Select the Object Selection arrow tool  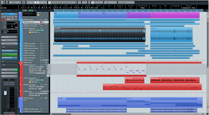49,2
